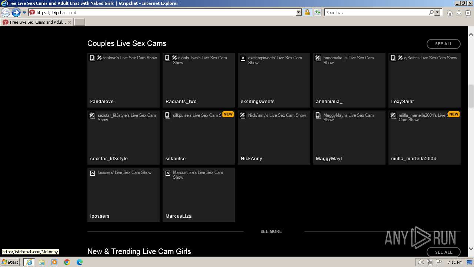Click the Refresh page icon

pos(317,13)
